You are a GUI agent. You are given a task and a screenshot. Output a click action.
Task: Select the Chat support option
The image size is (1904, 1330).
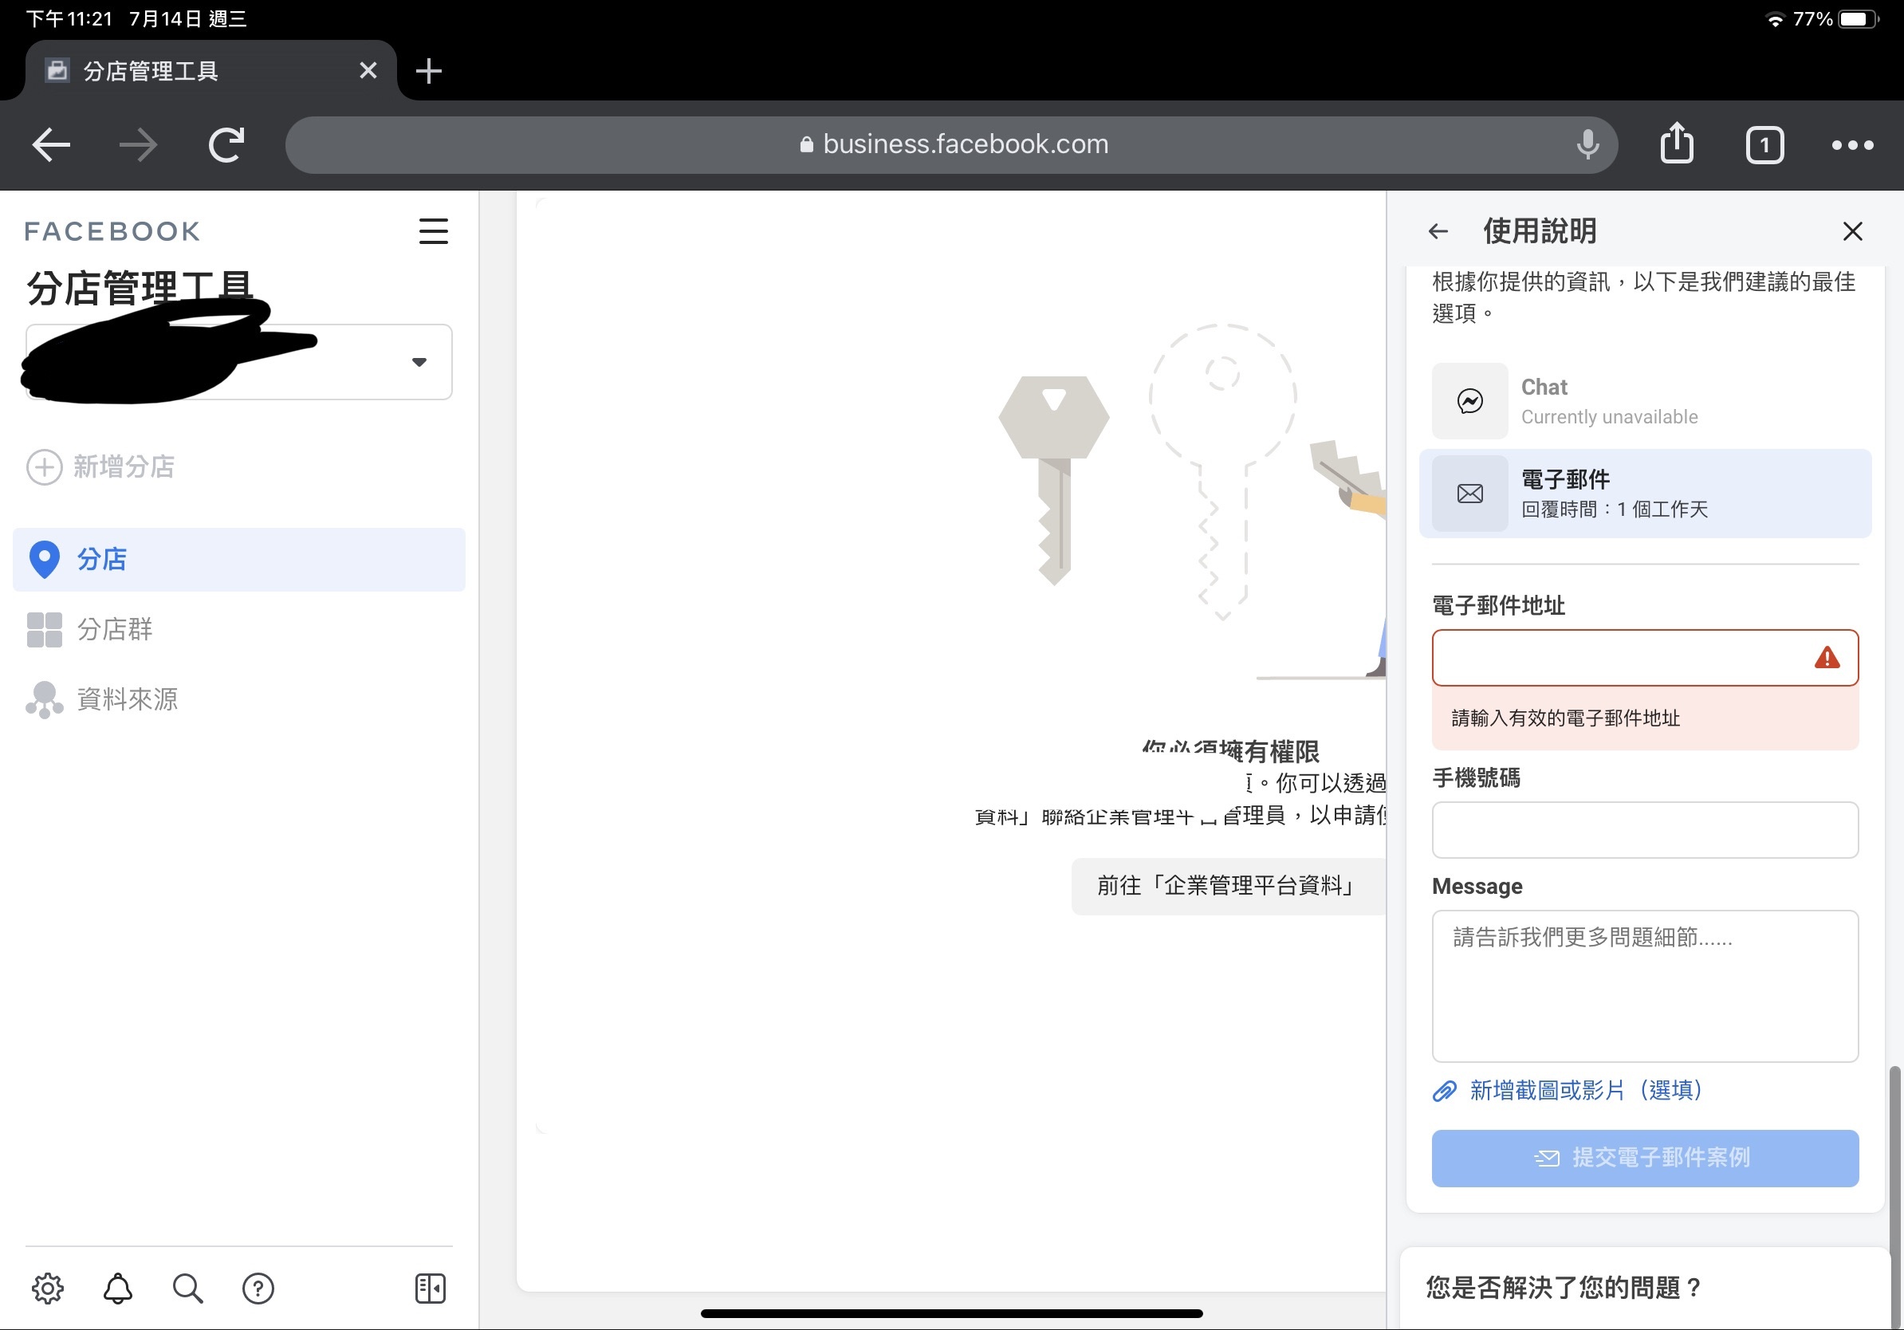click(1645, 401)
